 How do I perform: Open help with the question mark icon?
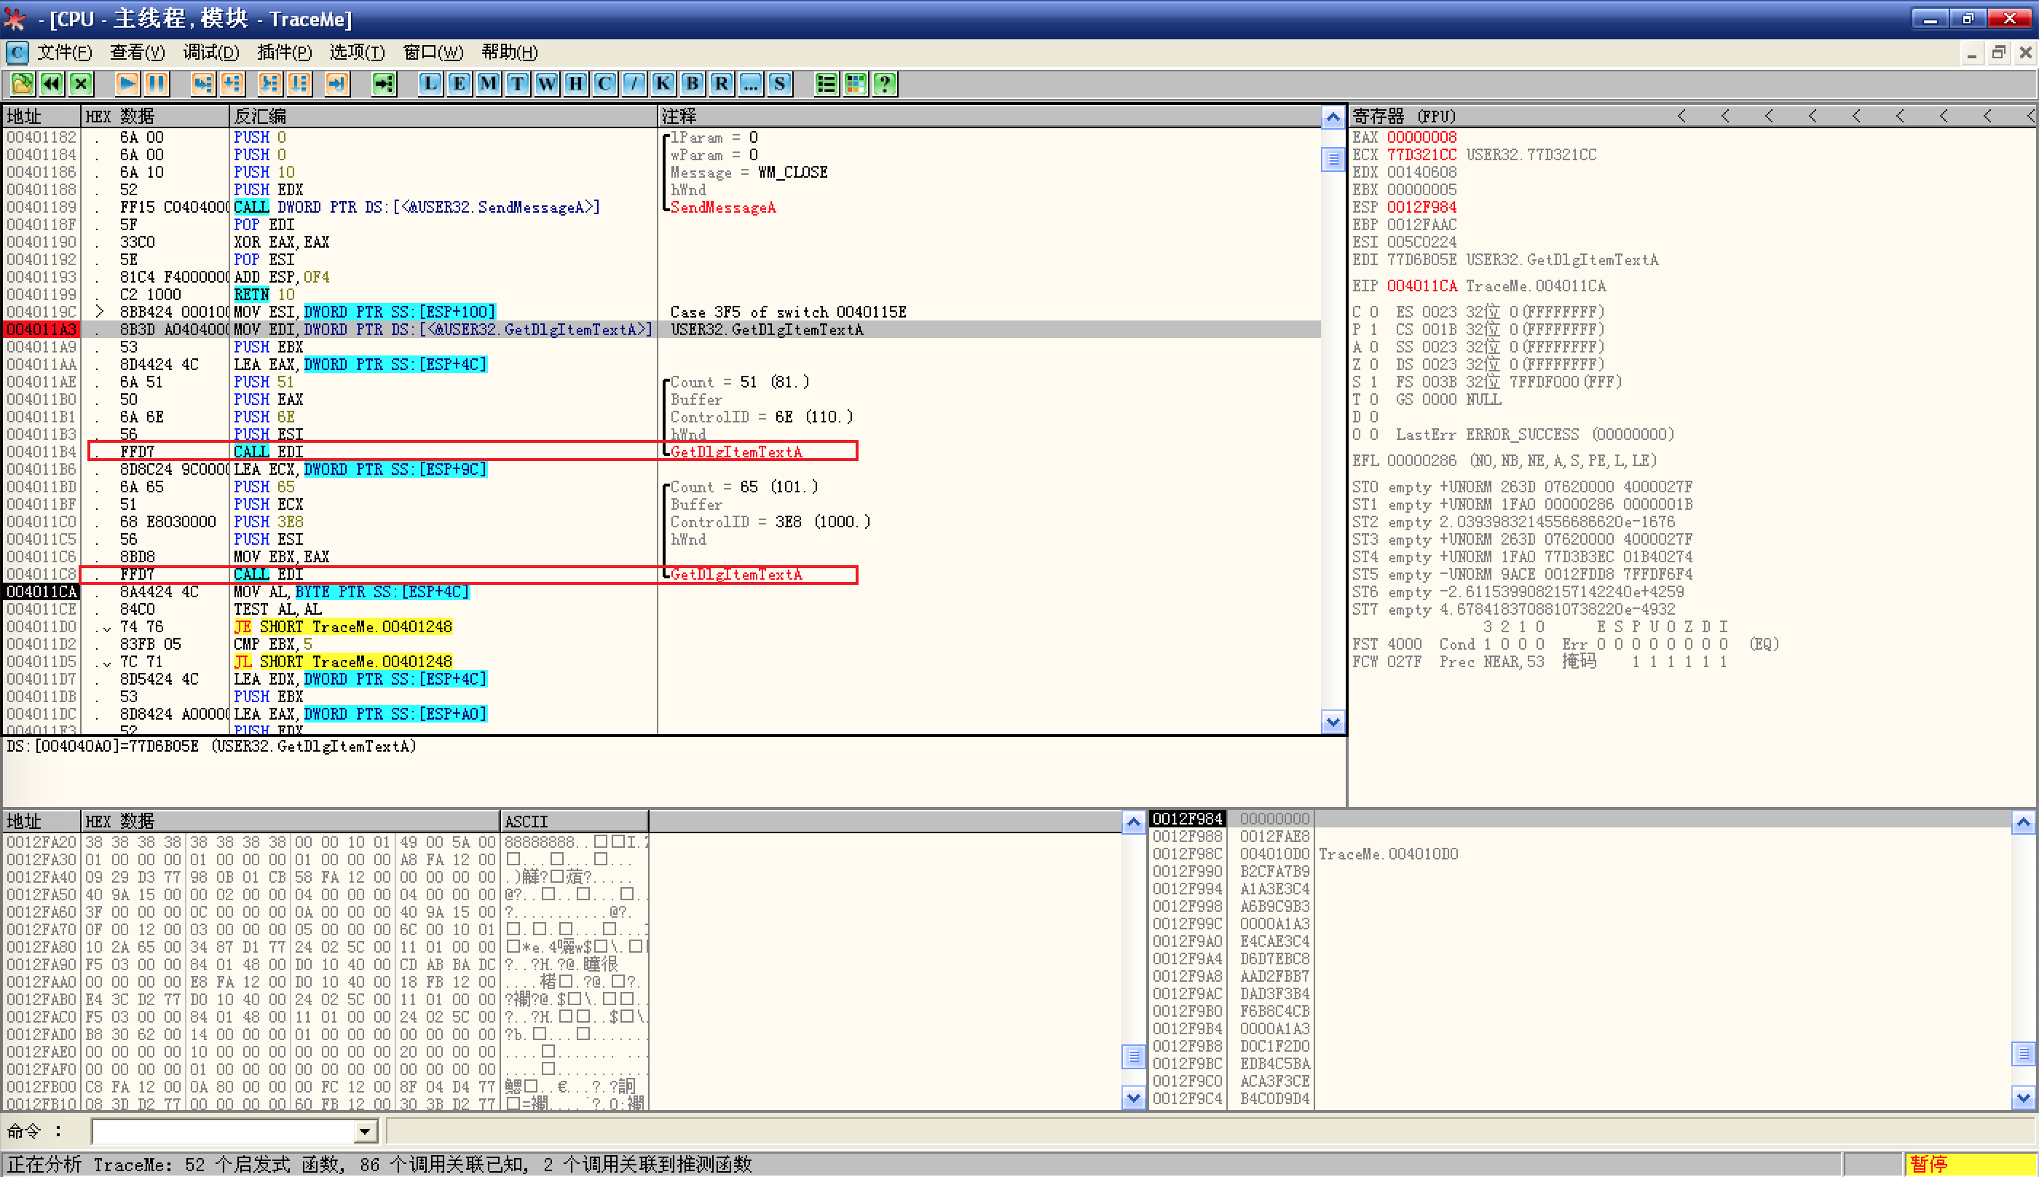(x=885, y=83)
